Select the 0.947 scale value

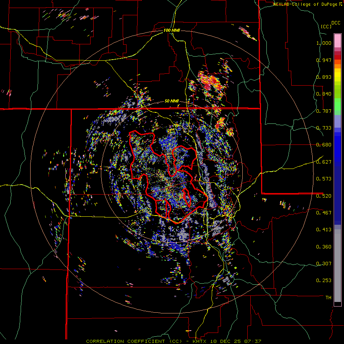324,60
